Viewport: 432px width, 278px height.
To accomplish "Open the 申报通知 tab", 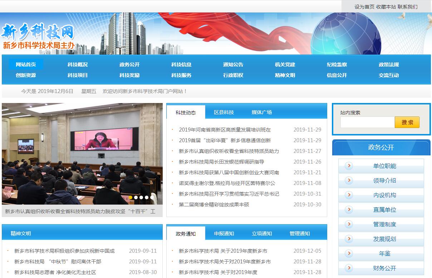I will pos(224,233).
